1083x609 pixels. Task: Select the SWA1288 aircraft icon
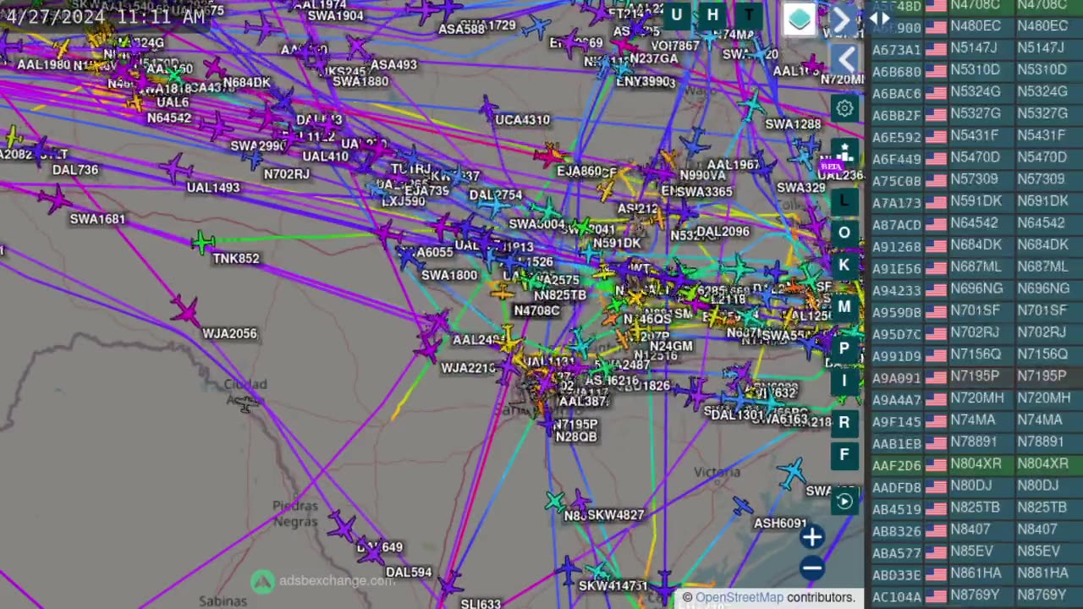pyautogui.click(x=750, y=106)
